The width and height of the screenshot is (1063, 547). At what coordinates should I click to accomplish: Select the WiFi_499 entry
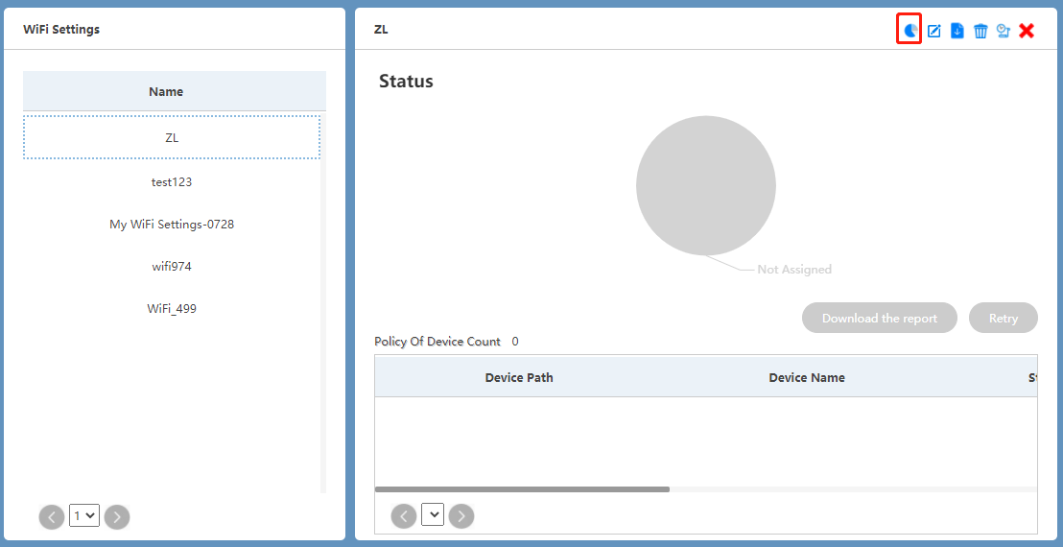pyautogui.click(x=172, y=308)
